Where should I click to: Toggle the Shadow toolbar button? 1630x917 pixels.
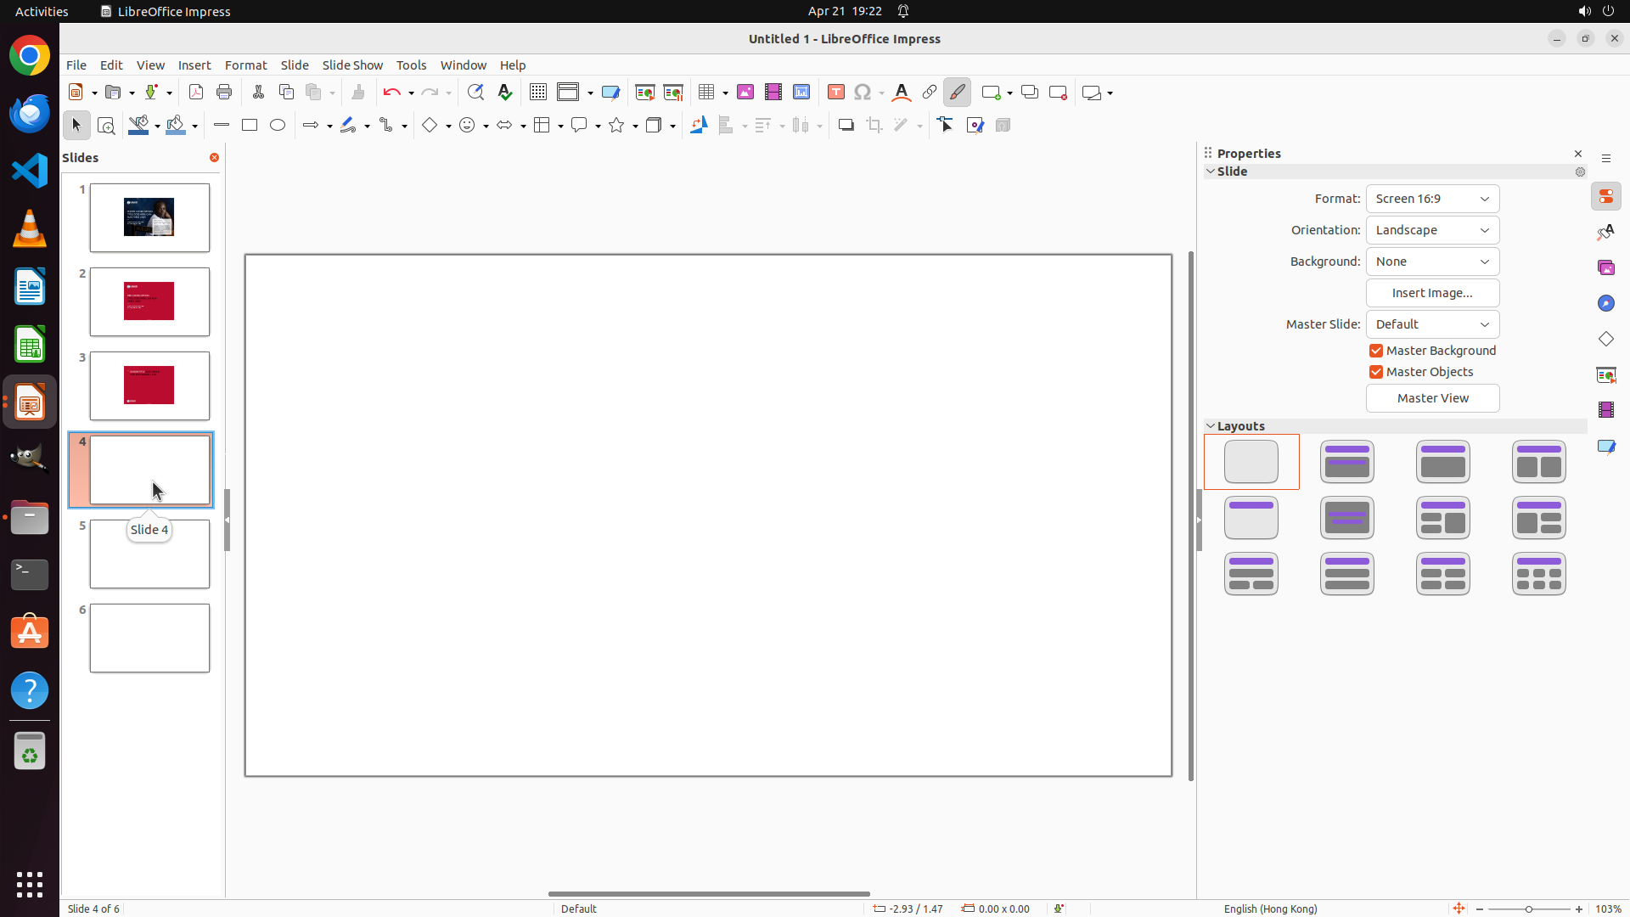pyautogui.click(x=846, y=126)
